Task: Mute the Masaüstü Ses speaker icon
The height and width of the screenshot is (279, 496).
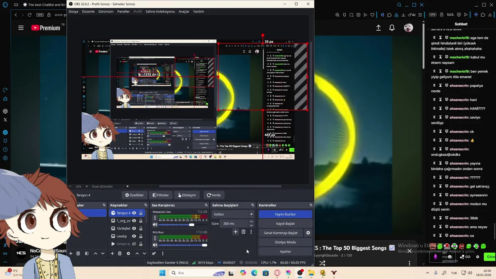Action: click(155, 225)
